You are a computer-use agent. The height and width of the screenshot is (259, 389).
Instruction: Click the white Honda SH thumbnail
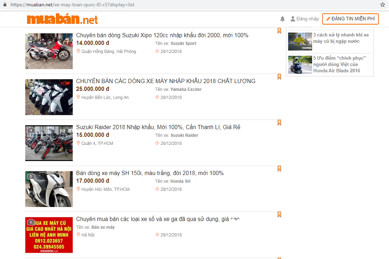click(49, 189)
